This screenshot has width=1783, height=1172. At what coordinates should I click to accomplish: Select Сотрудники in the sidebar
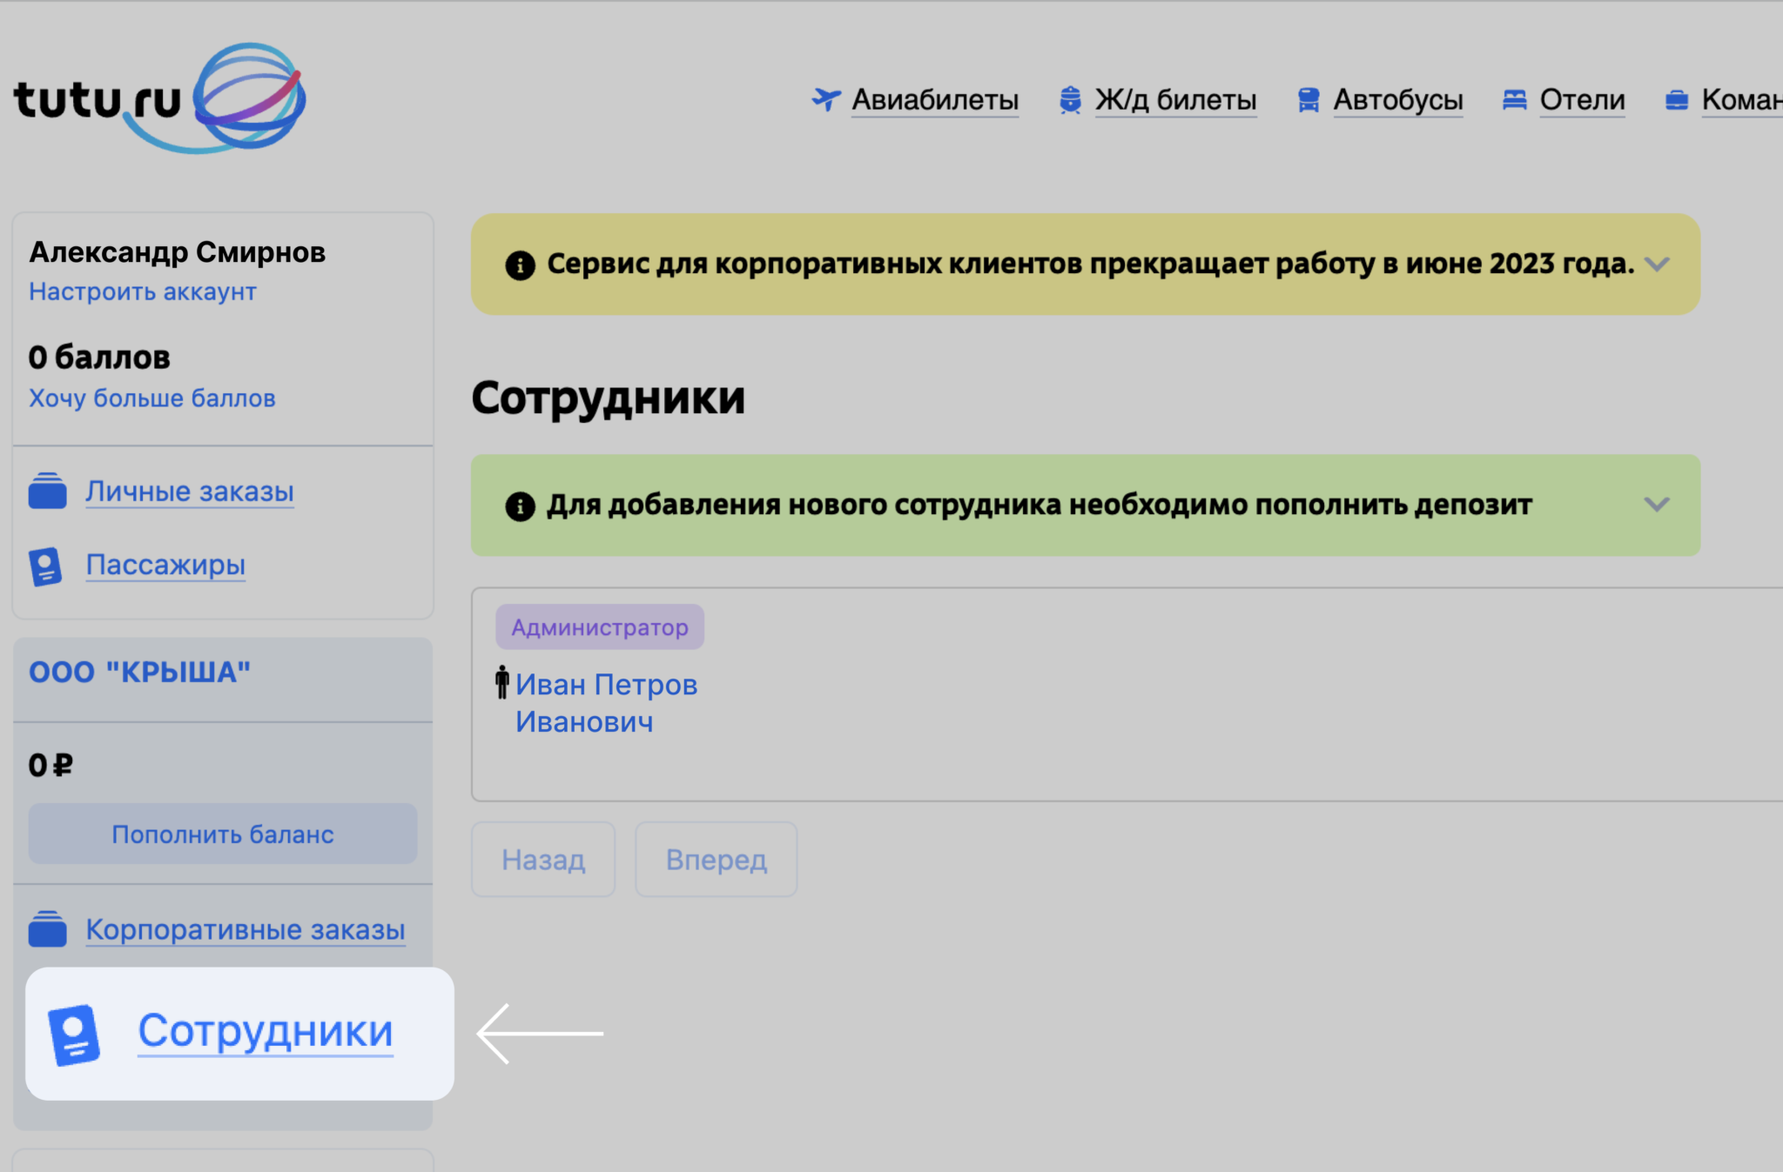[266, 1032]
